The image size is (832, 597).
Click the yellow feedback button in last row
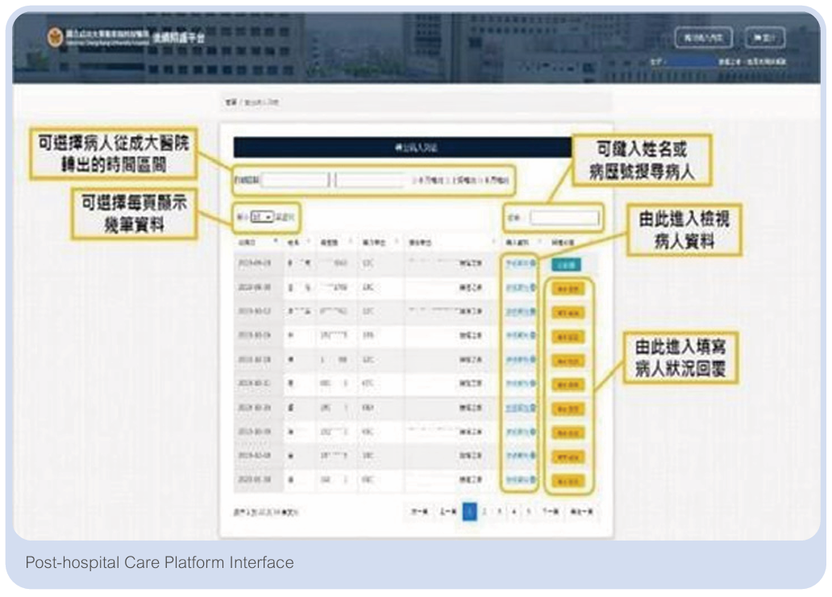pos(568,481)
